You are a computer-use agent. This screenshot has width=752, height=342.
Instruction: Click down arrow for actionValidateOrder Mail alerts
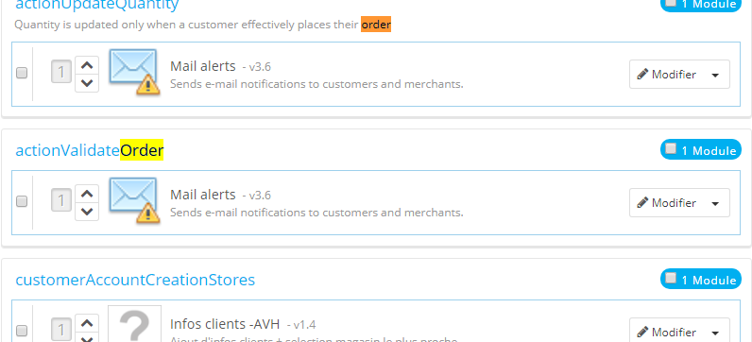pos(87,212)
